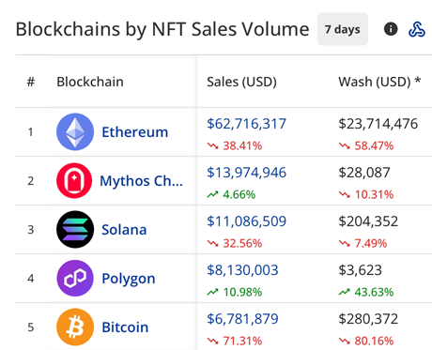Open the 7 days period selector

click(x=343, y=29)
